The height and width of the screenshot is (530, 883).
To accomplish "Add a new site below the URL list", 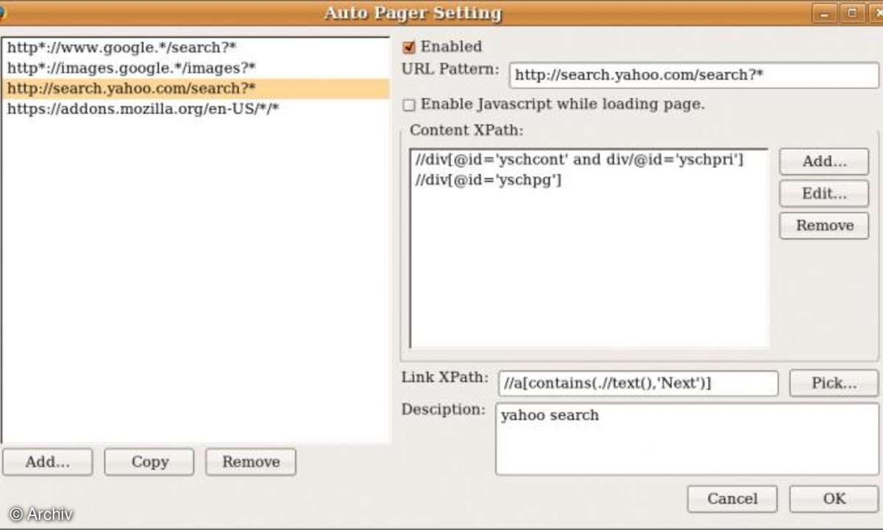I will 48,462.
